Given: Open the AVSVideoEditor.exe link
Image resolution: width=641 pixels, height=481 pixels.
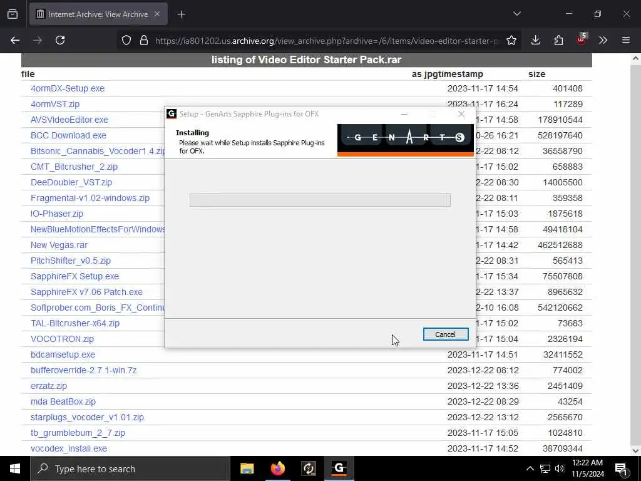Looking at the screenshot, I should 69,120.
